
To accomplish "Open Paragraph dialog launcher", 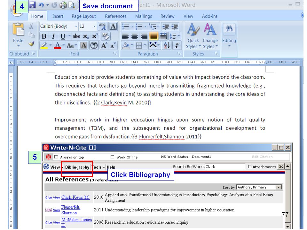I will (x=179, y=53).
